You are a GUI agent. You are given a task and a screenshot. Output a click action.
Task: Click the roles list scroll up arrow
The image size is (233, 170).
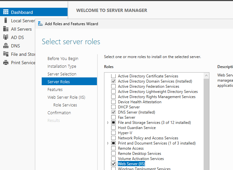point(207,76)
